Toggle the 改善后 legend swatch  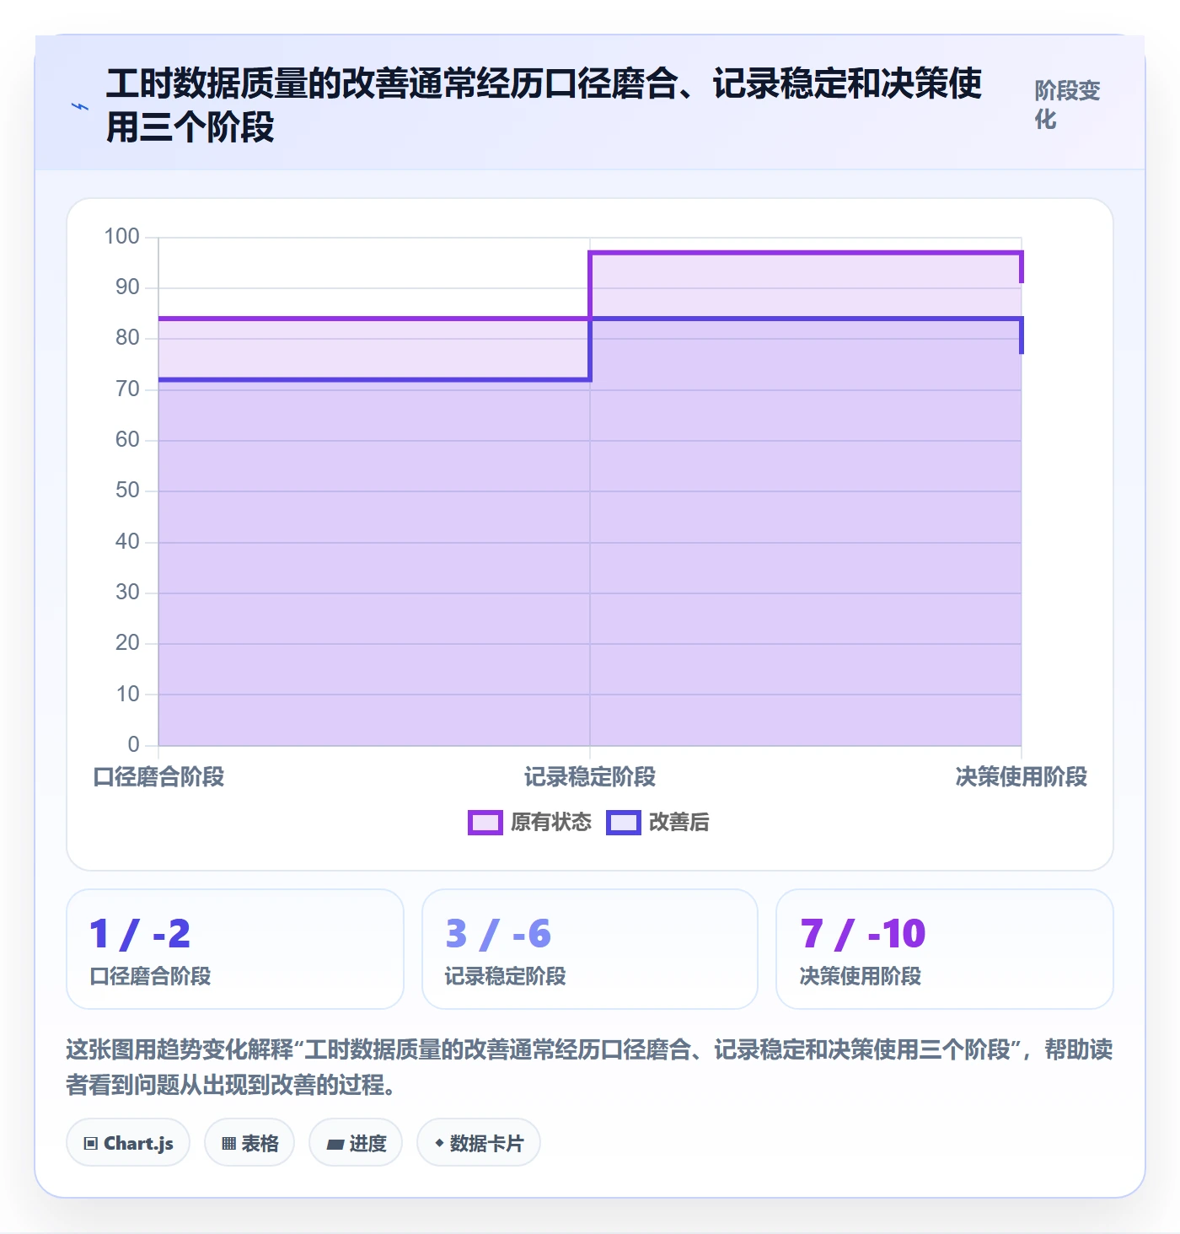(624, 822)
